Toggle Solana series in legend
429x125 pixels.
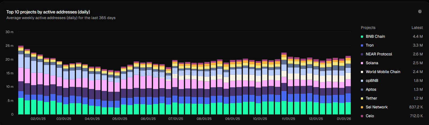(x=372, y=63)
